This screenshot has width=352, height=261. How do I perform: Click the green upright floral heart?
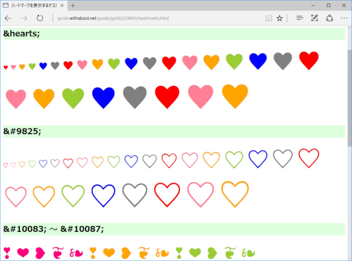pyautogui.click(x=230, y=253)
